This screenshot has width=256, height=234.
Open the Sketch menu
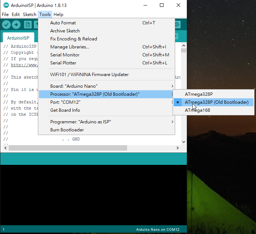(29, 15)
